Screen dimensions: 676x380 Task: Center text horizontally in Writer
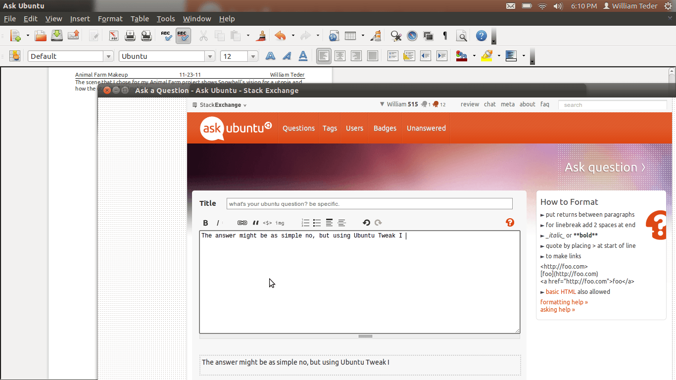tap(340, 56)
